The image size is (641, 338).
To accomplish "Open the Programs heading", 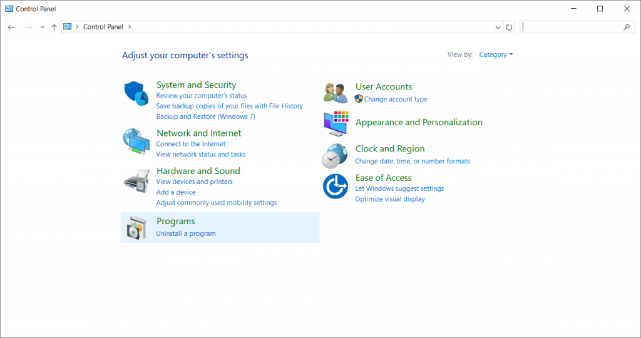I will pos(176,221).
